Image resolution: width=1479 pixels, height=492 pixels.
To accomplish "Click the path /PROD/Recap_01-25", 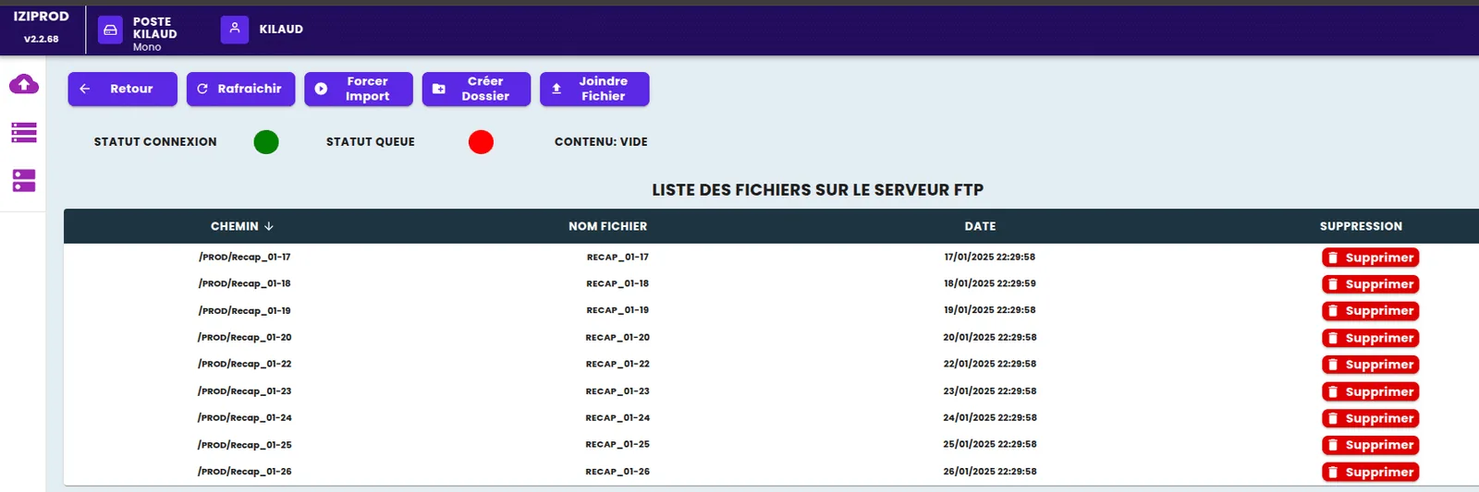I will pos(245,445).
